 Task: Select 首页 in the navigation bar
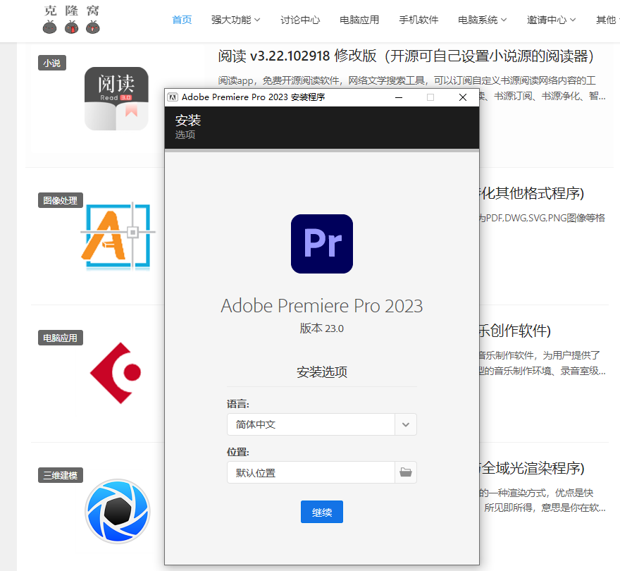click(181, 20)
